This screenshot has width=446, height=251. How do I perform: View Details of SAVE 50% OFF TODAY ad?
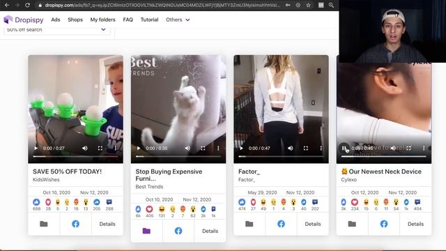pyautogui.click(x=107, y=224)
